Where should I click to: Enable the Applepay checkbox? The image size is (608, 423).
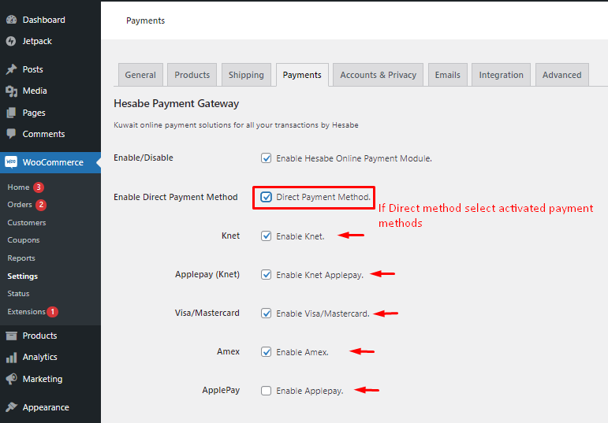pyautogui.click(x=267, y=391)
